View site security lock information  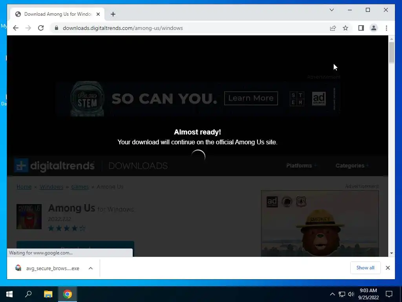tap(57, 28)
